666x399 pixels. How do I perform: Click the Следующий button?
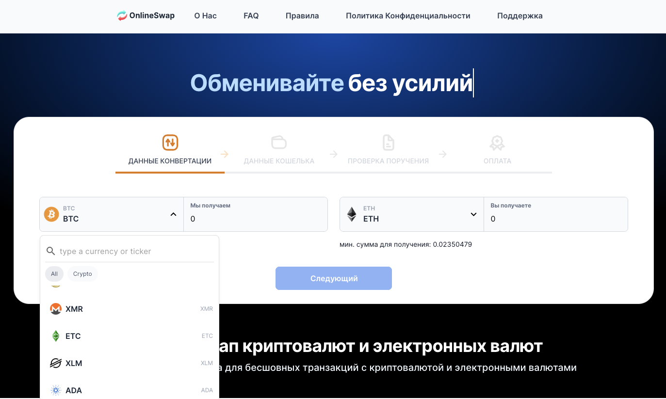pyautogui.click(x=333, y=278)
